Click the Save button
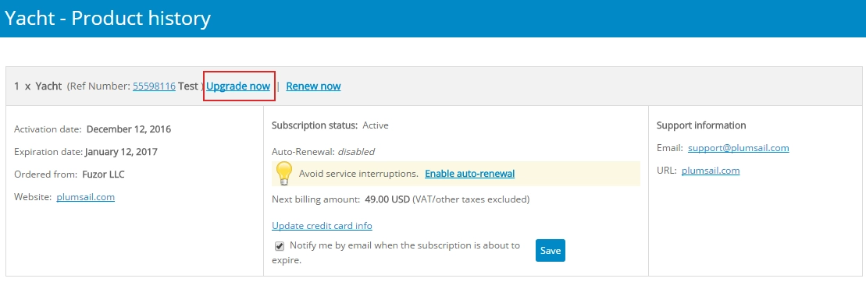The width and height of the screenshot is (866, 289). click(550, 251)
